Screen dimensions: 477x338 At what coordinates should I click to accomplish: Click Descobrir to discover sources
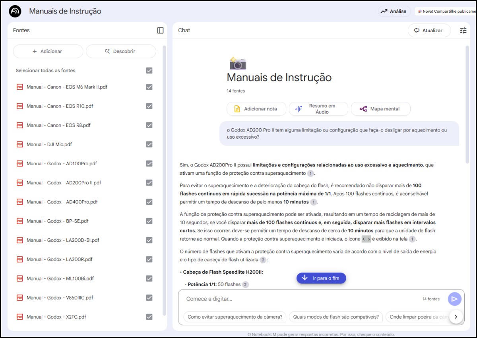(x=121, y=51)
